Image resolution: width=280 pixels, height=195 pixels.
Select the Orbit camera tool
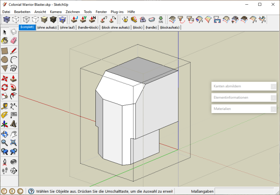[x=5, y=134]
